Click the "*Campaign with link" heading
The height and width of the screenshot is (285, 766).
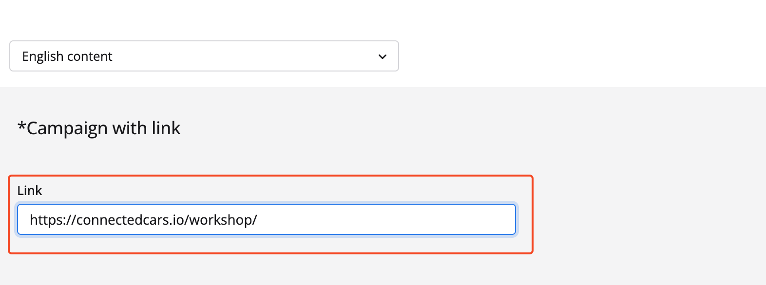click(x=99, y=128)
